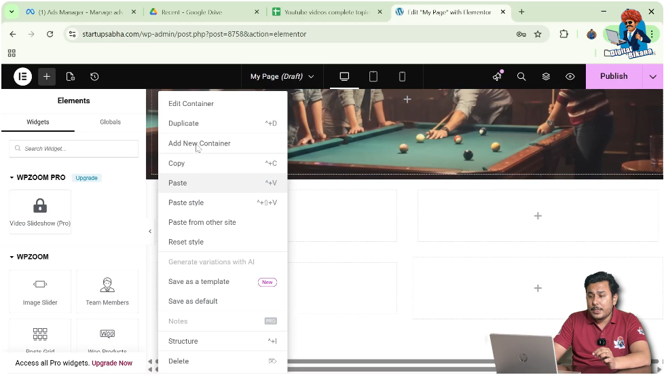The height and width of the screenshot is (375, 666).
Task: Select Add New Container menu entry
Action: (x=199, y=143)
